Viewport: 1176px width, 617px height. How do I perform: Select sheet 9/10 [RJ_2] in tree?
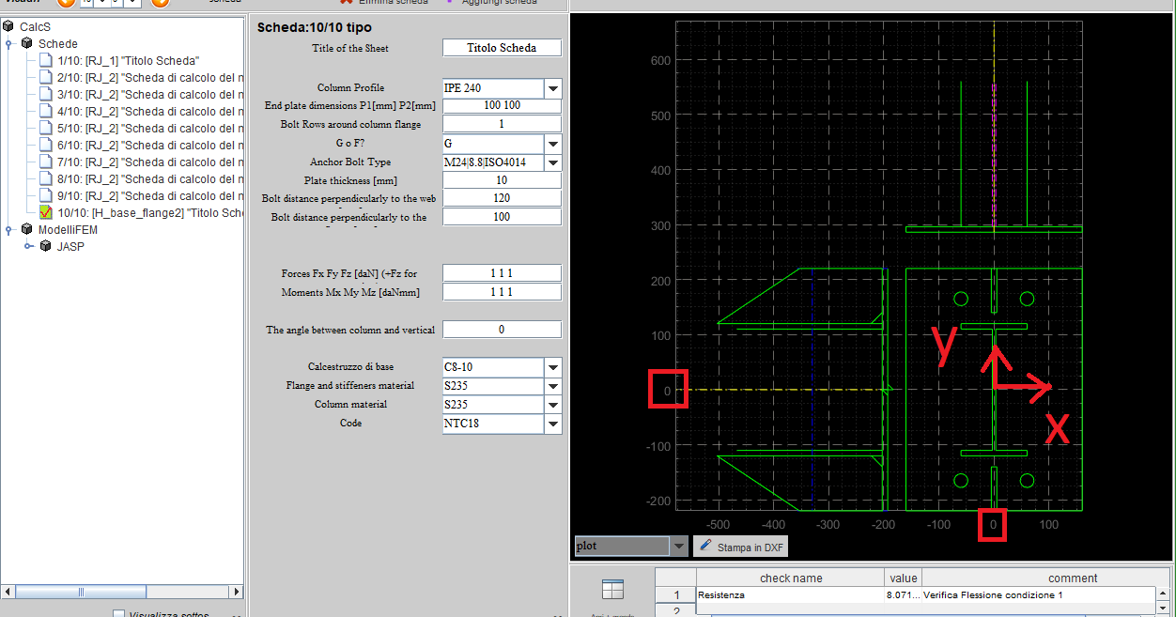150,196
